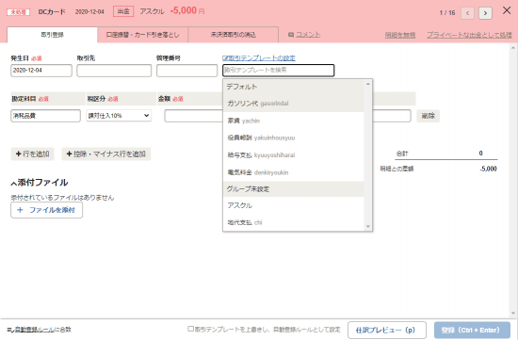The height and width of the screenshot is (340, 518).
Task: Click the 削除 row button
Action: click(x=429, y=116)
